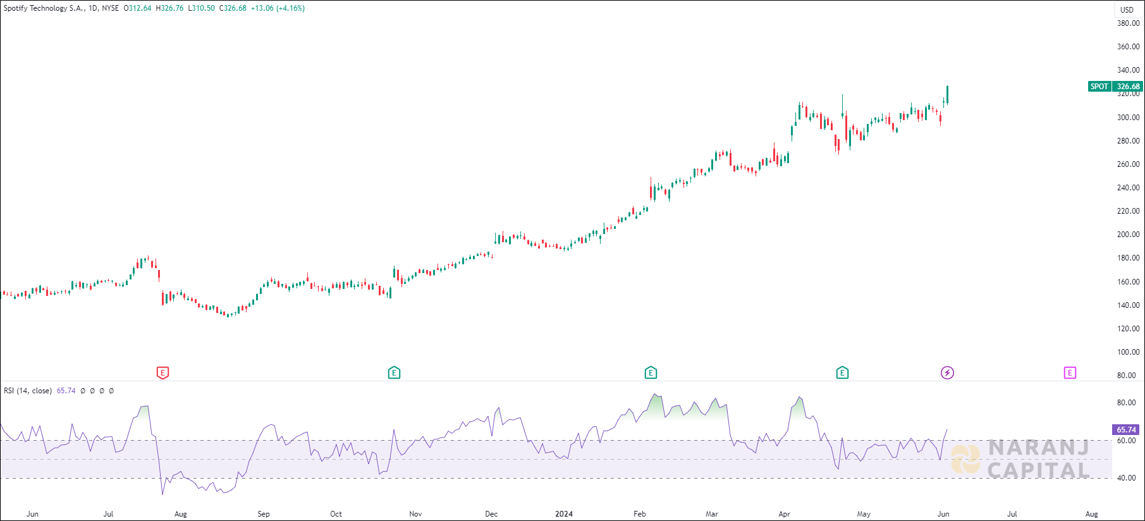The height and width of the screenshot is (521, 1145).
Task: Click the 40.00 RSI axis label
Action: [x=1126, y=478]
